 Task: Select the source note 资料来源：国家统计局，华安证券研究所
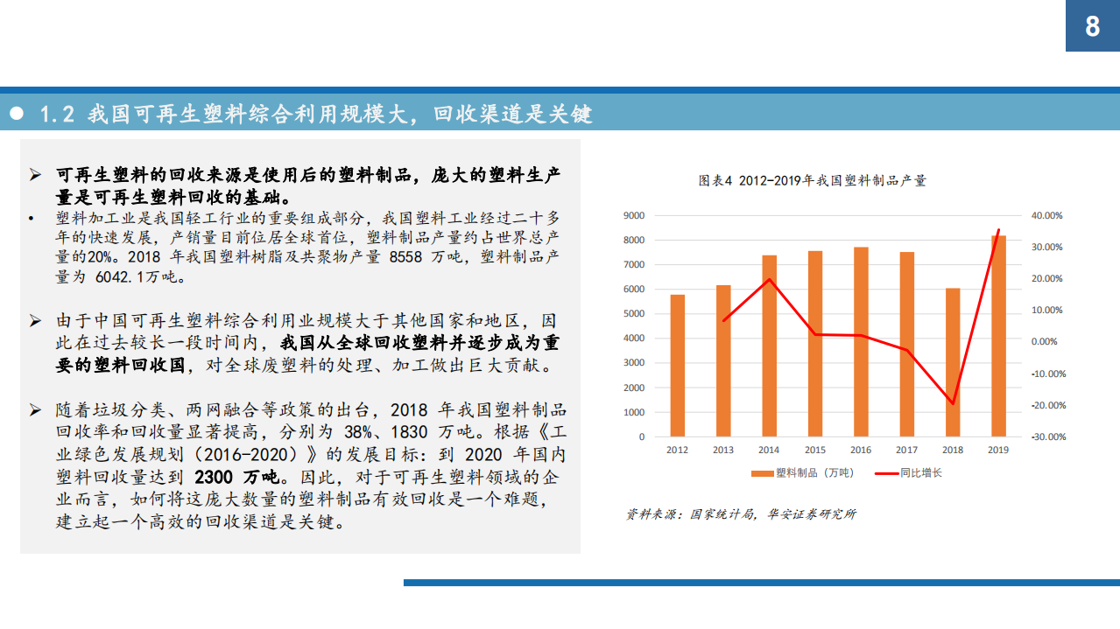pyautogui.click(x=740, y=514)
